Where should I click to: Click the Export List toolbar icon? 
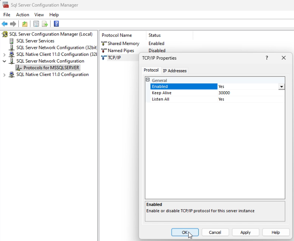click(45, 24)
